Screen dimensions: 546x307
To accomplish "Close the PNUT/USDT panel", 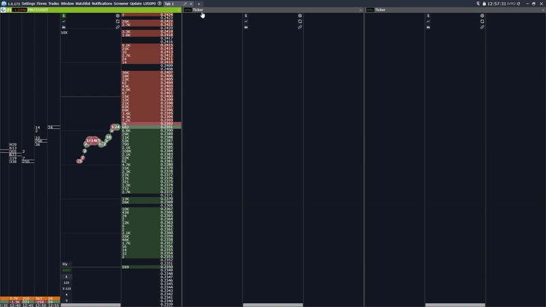I will click(x=179, y=10).
